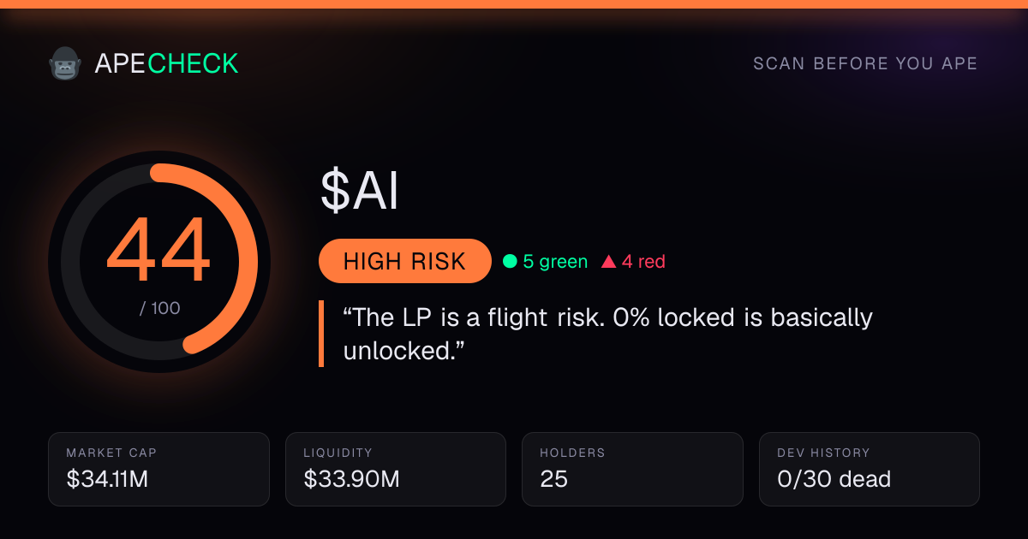Viewport: 1028px width, 539px height.
Task: Click the HIGH RISK badge
Action: (x=404, y=261)
